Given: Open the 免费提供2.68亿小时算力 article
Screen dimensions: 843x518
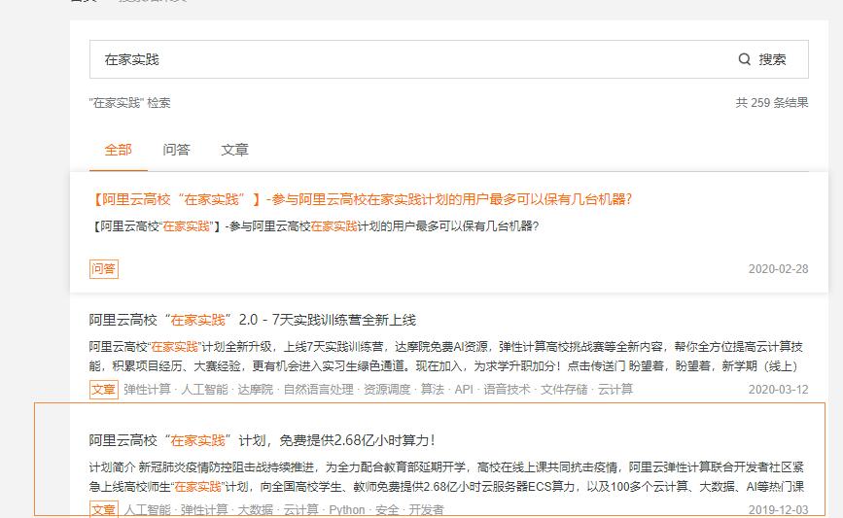Looking at the screenshot, I should coord(262,440).
